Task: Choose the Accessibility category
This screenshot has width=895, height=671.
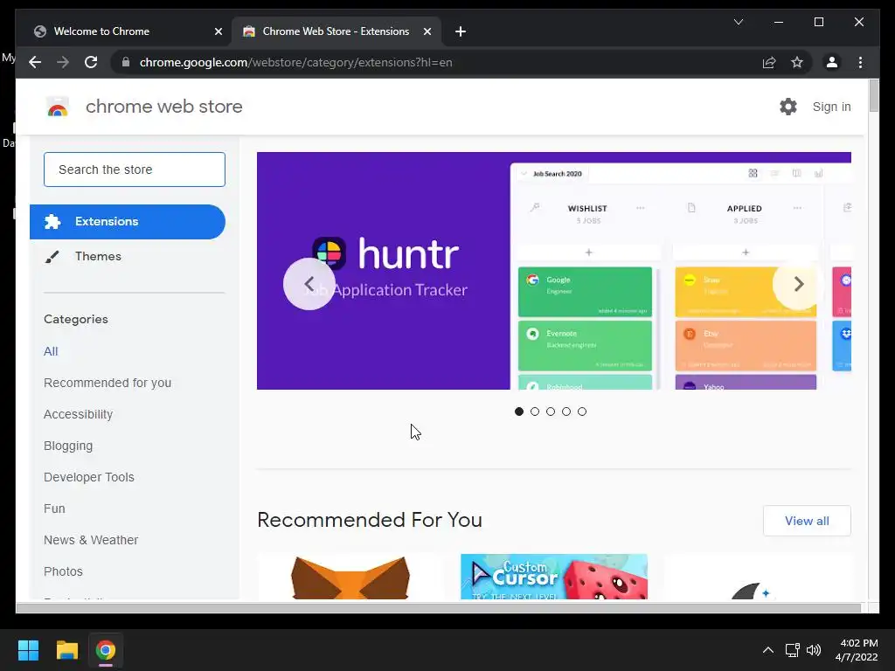Action: (78, 414)
